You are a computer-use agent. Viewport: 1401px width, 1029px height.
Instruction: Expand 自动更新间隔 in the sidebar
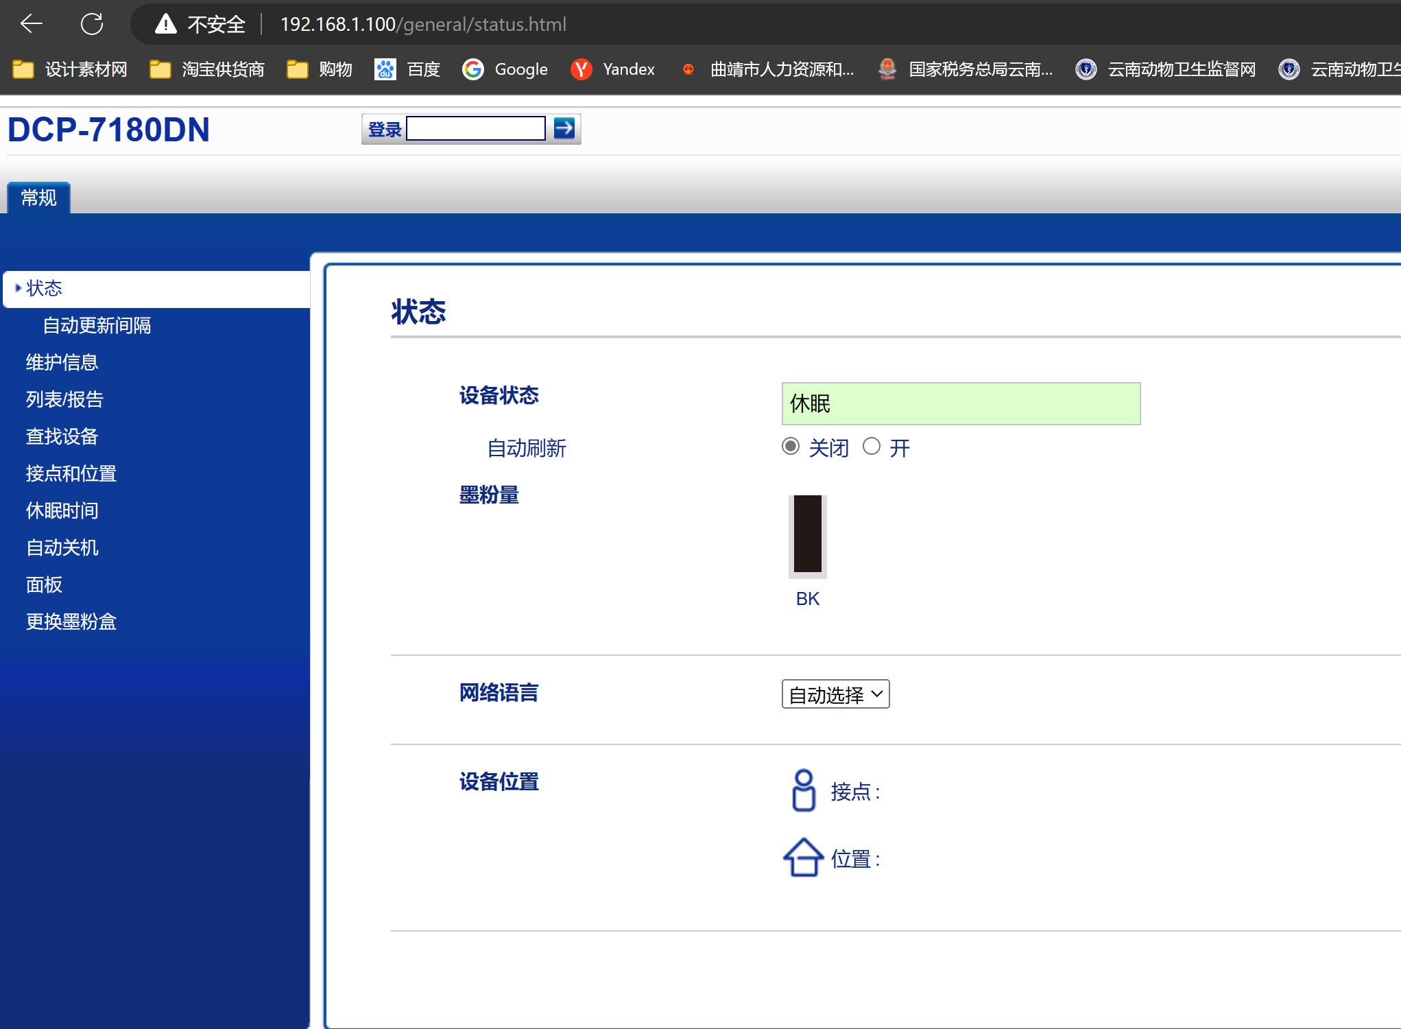coord(97,325)
